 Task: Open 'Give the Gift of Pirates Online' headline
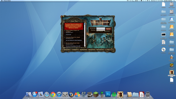coord(73,43)
